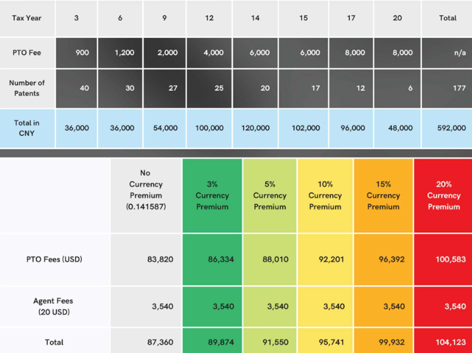Select the Total in CNY row label
Viewport: 472px width, 353px height.
27,128
